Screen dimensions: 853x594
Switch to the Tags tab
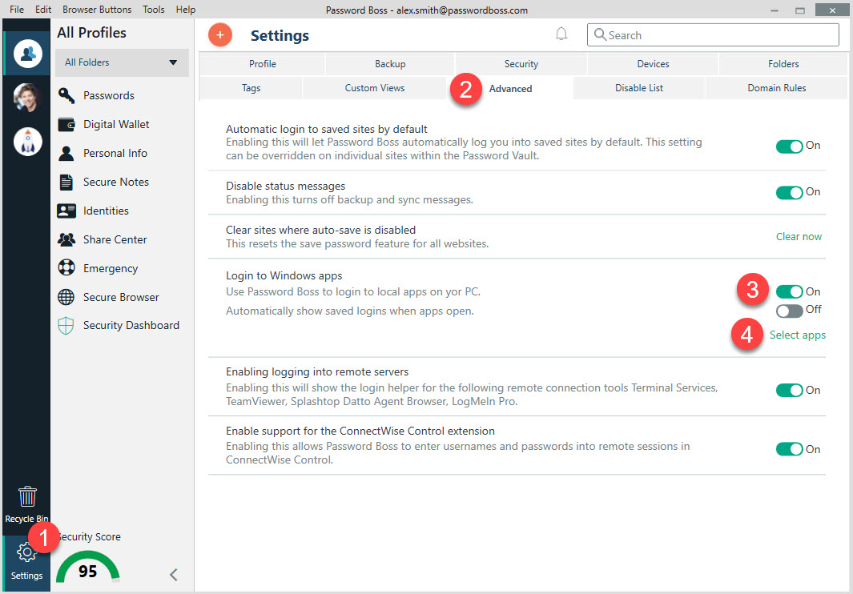coord(251,88)
